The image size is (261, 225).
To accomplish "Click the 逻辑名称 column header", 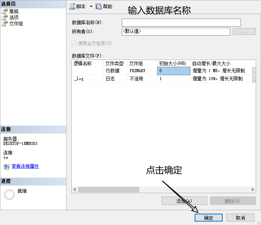I will (87, 63).
